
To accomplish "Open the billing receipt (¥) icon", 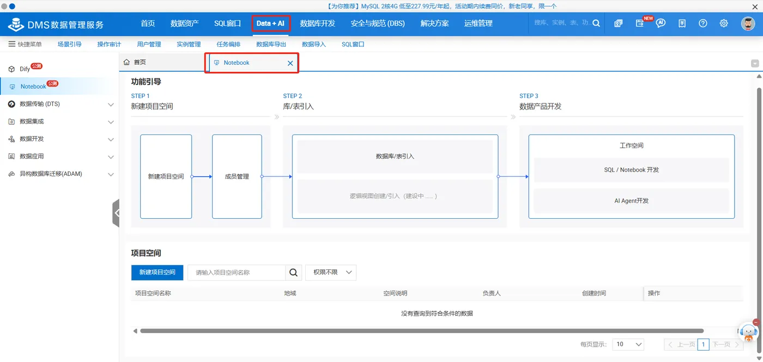I will (x=682, y=23).
